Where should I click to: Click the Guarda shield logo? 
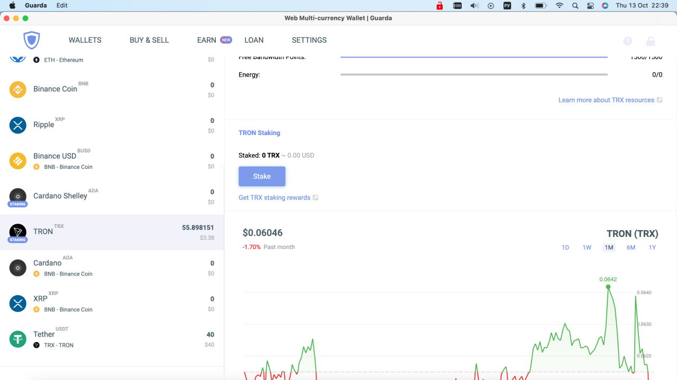point(31,40)
